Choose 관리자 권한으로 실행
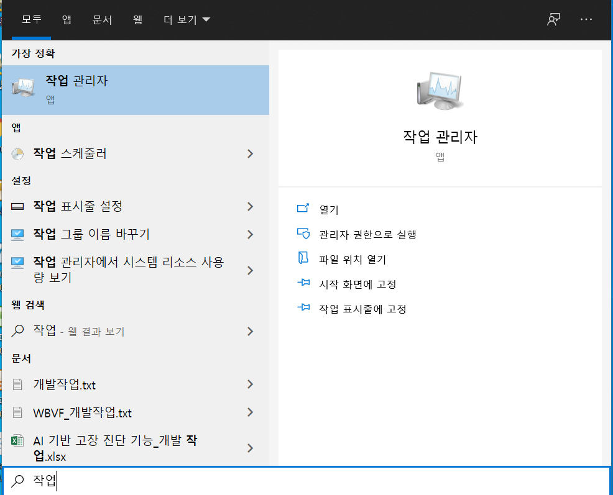This screenshot has height=495, width=613. [x=368, y=234]
